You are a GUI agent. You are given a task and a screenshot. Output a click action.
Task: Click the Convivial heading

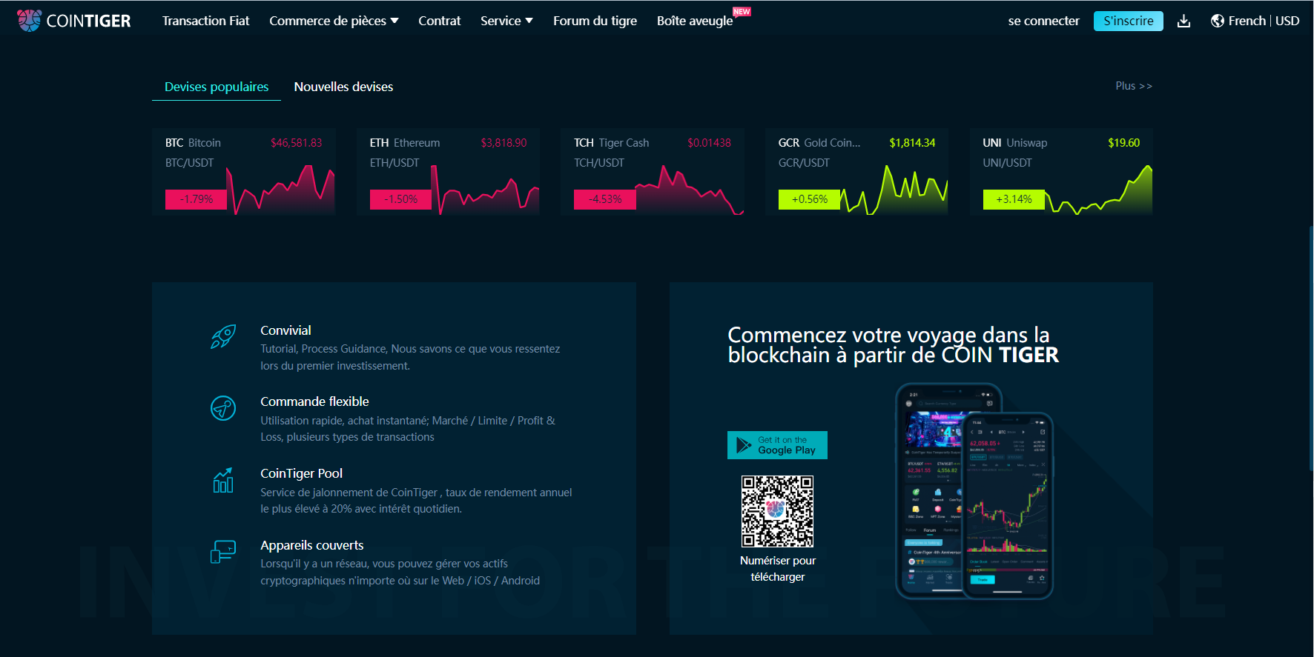coord(285,330)
